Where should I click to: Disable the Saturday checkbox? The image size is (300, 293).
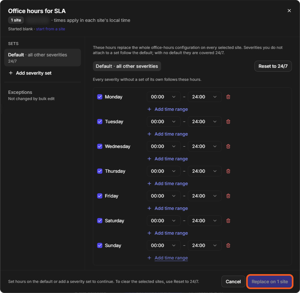pyautogui.click(x=100, y=221)
